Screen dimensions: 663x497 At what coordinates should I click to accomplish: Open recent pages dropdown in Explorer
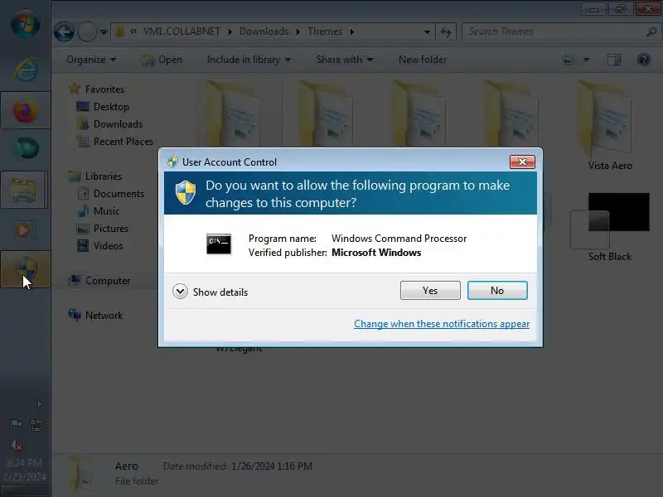(104, 32)
